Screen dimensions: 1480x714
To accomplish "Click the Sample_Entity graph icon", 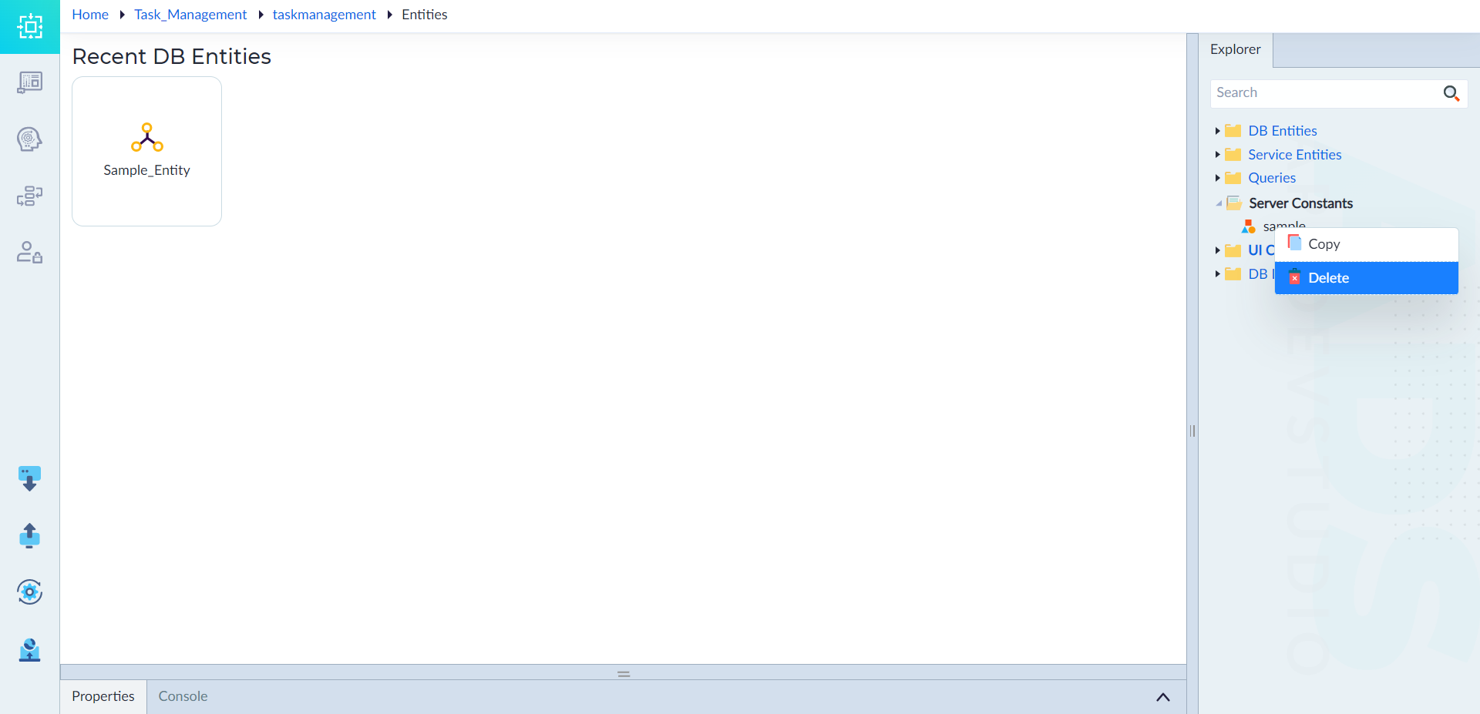I will tap(146, 137).
